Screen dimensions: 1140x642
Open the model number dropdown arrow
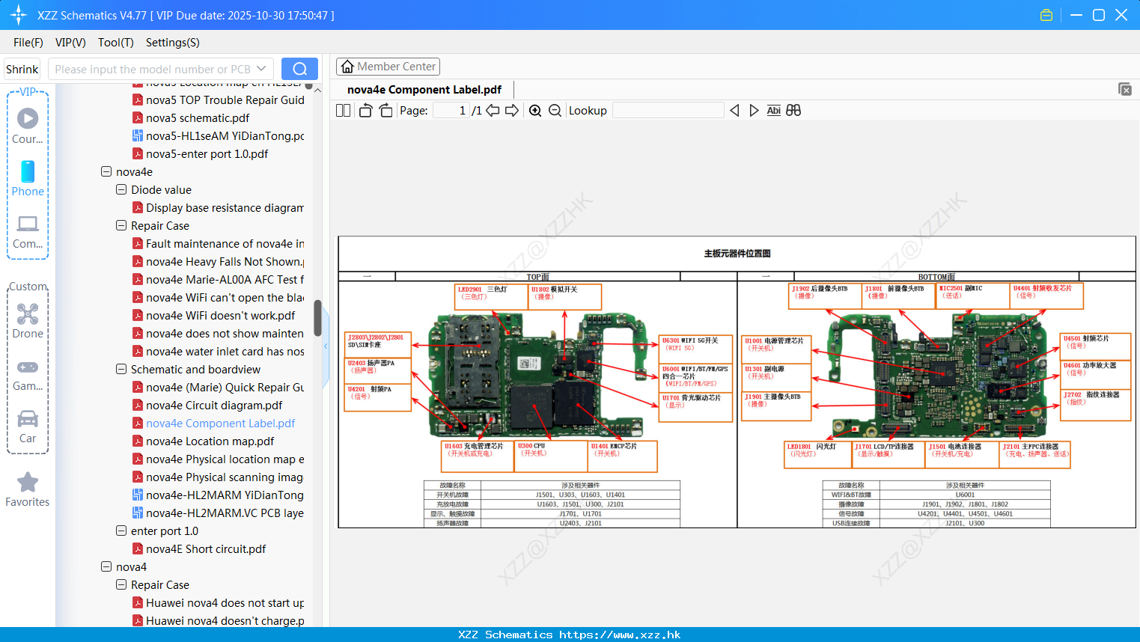(x=261, y=69)
